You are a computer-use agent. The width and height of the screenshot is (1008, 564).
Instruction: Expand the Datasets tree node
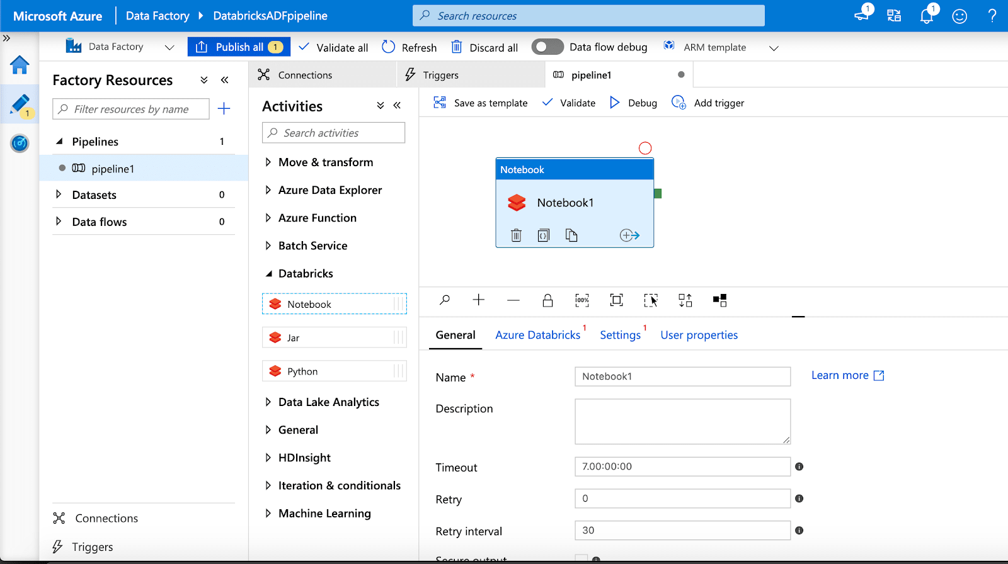coord(59,195)
